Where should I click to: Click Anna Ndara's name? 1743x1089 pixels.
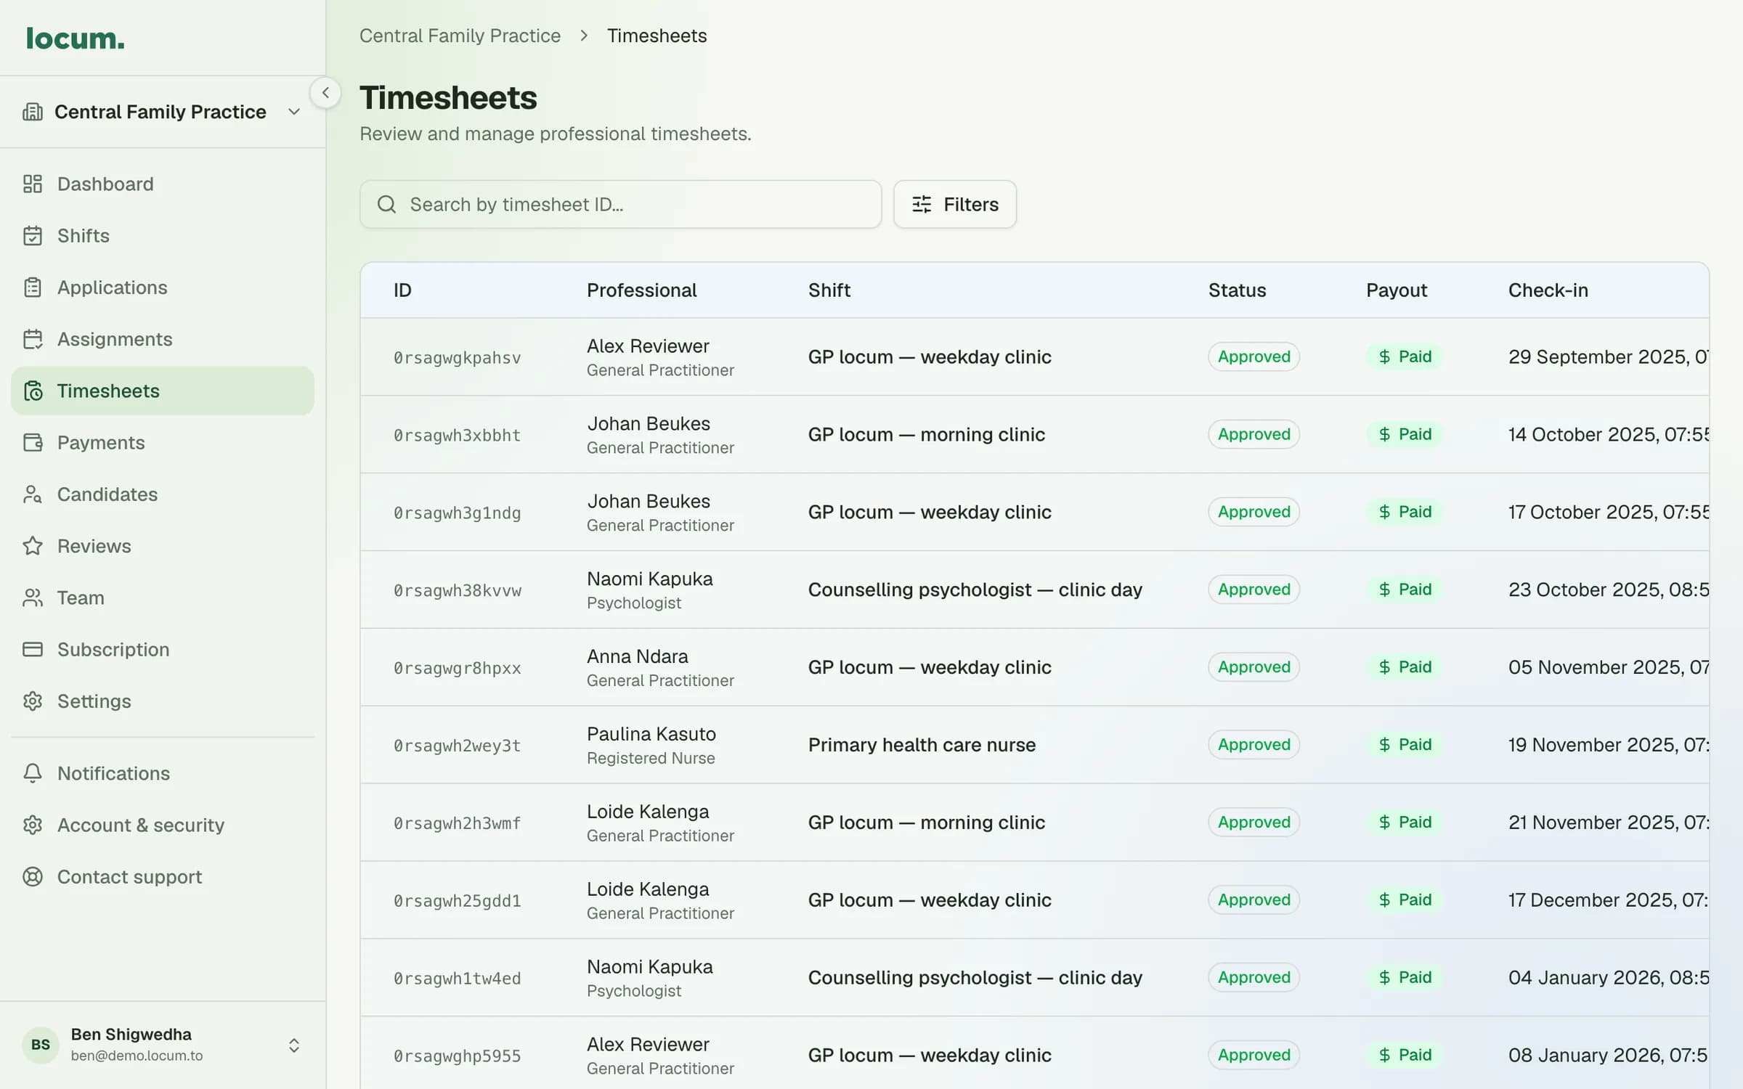pos(637,656)
